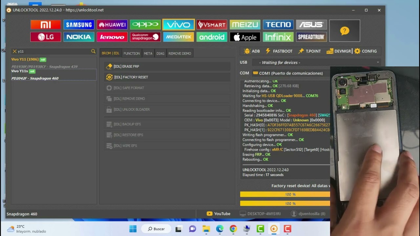Select the Vsmart brand icon
Screen dimensions: 420x236
point(212,25)
